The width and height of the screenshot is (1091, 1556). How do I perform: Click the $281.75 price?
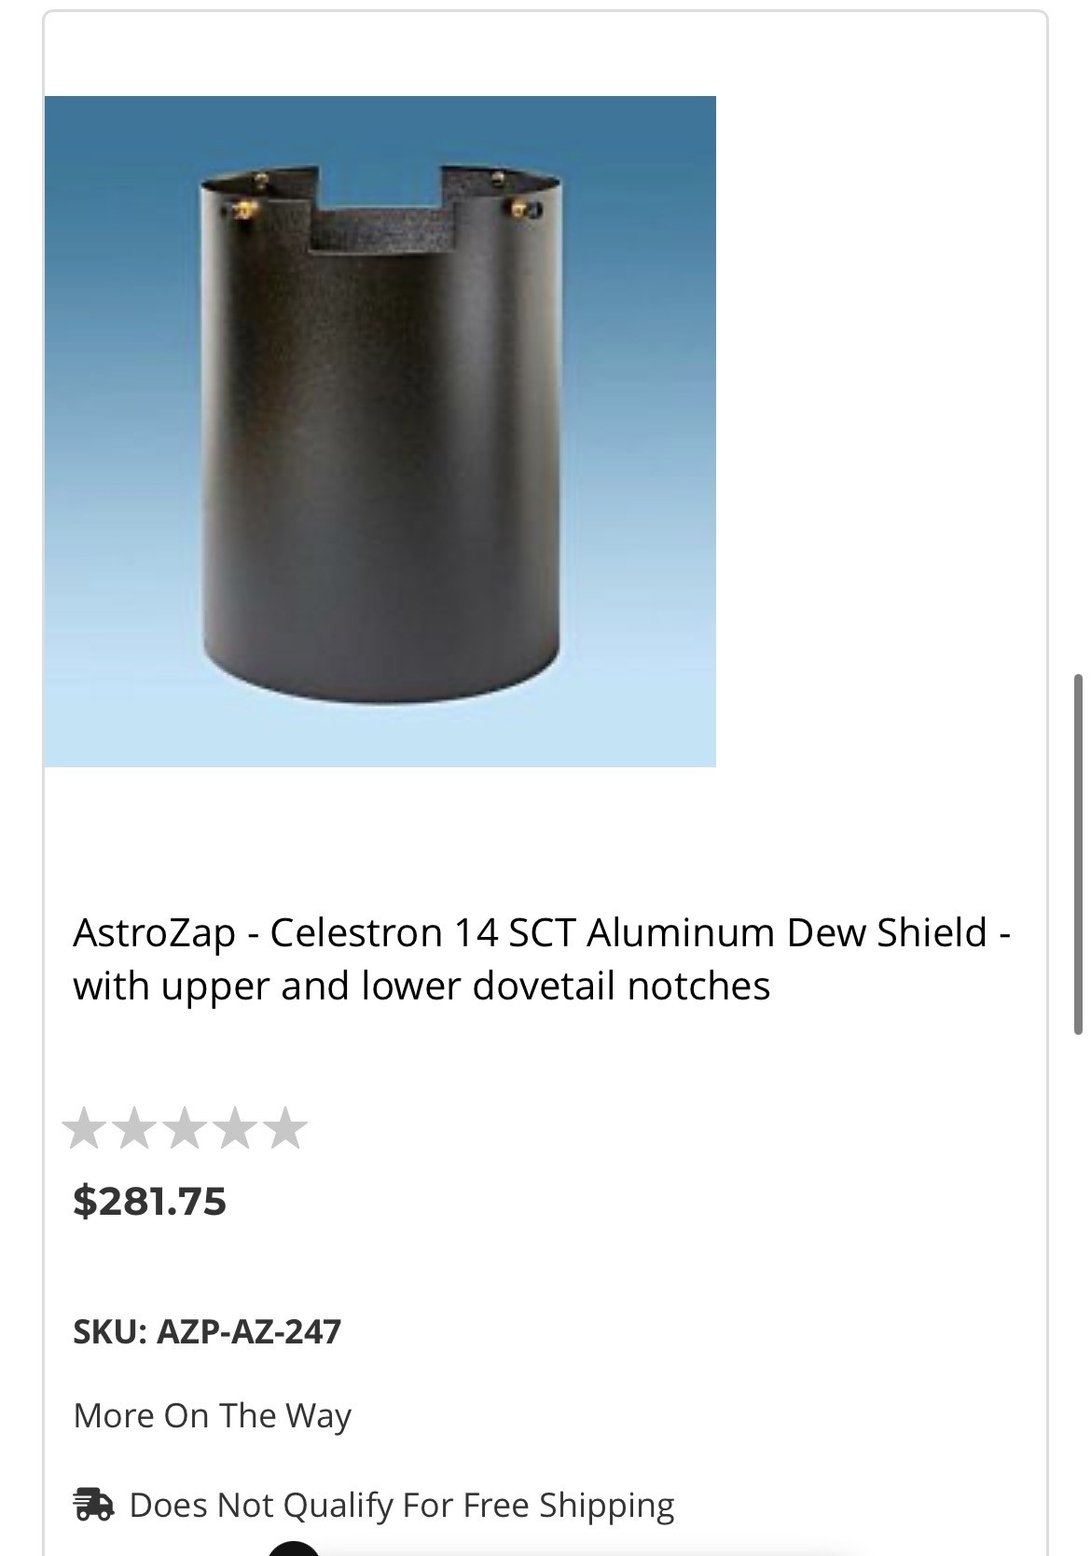point(150,1201)
